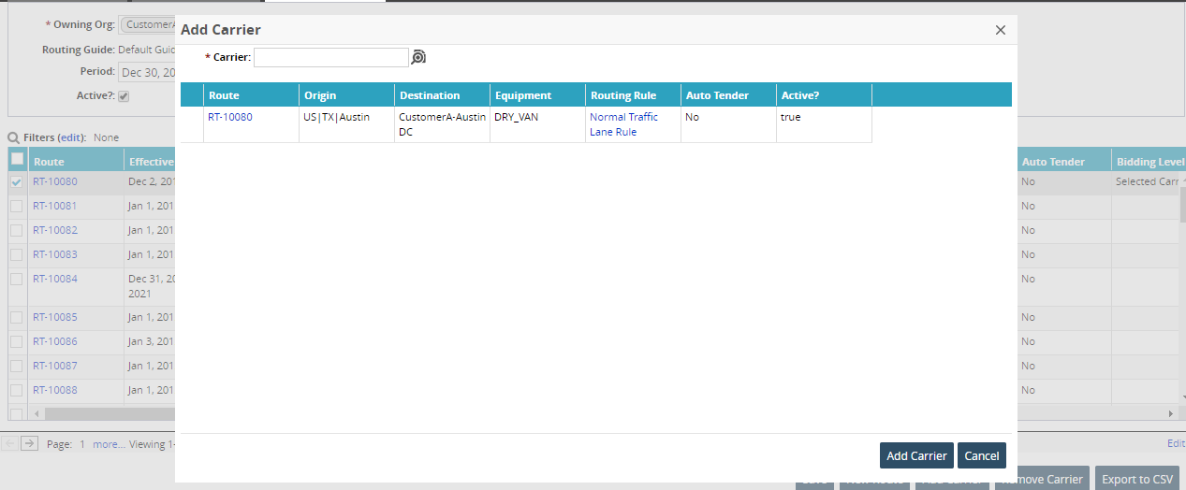Click the horizontal scrollbar's left arrow

click(x=37, y=413)
